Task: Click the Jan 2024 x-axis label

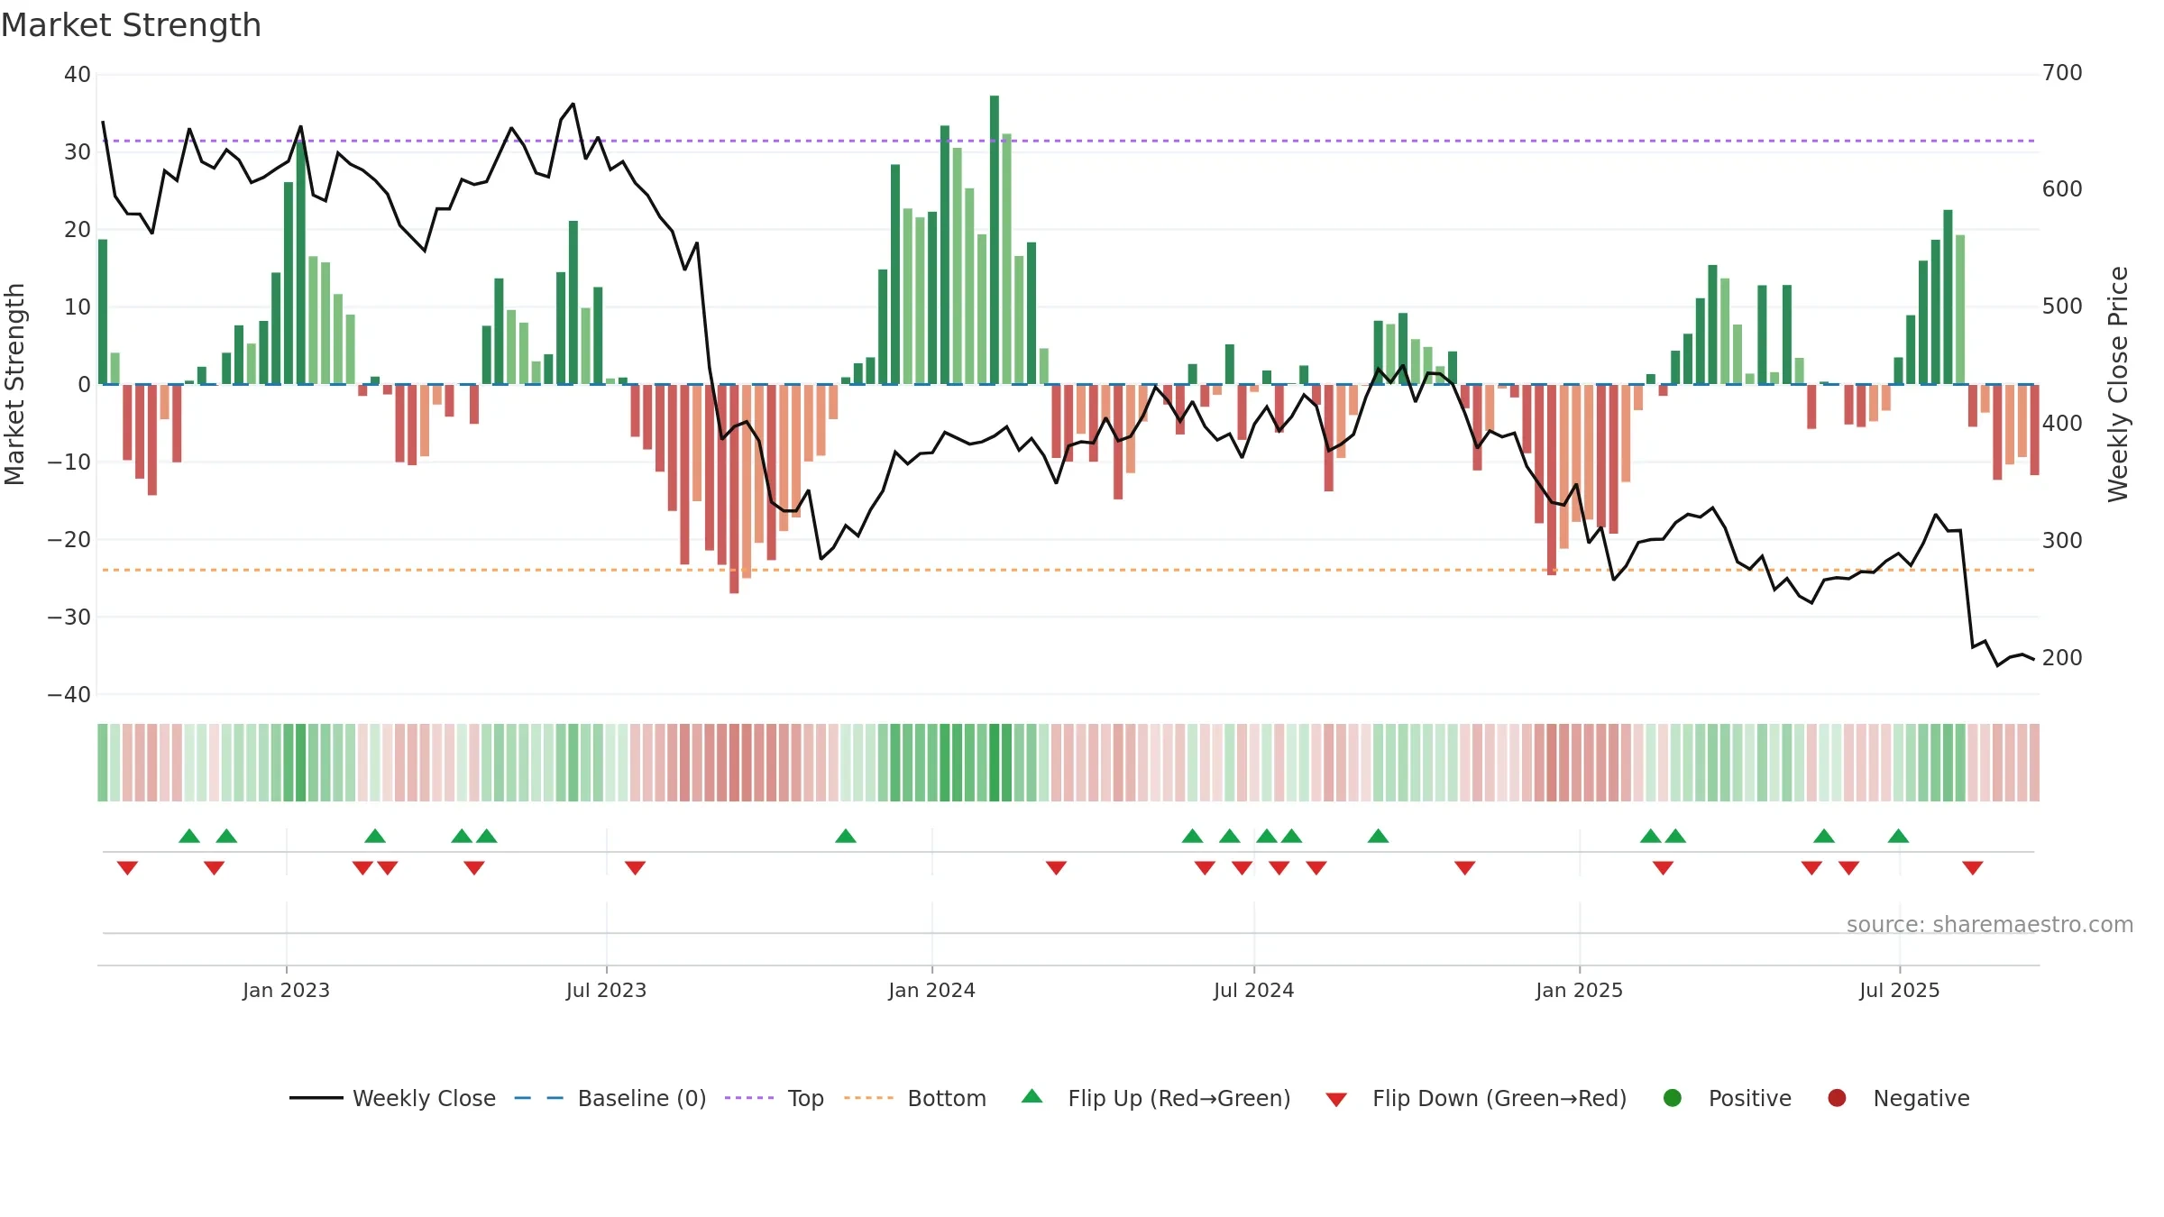Action: [931, 990]
